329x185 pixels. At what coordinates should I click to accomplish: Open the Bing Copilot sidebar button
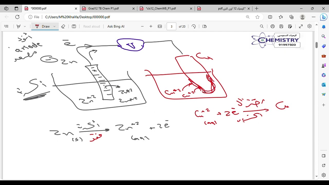[323, 17]
